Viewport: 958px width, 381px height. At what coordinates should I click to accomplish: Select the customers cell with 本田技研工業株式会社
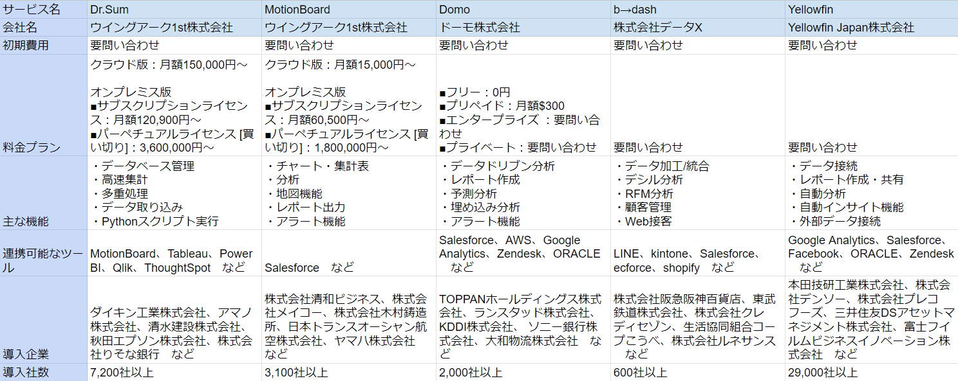click(x=872, y=320)
